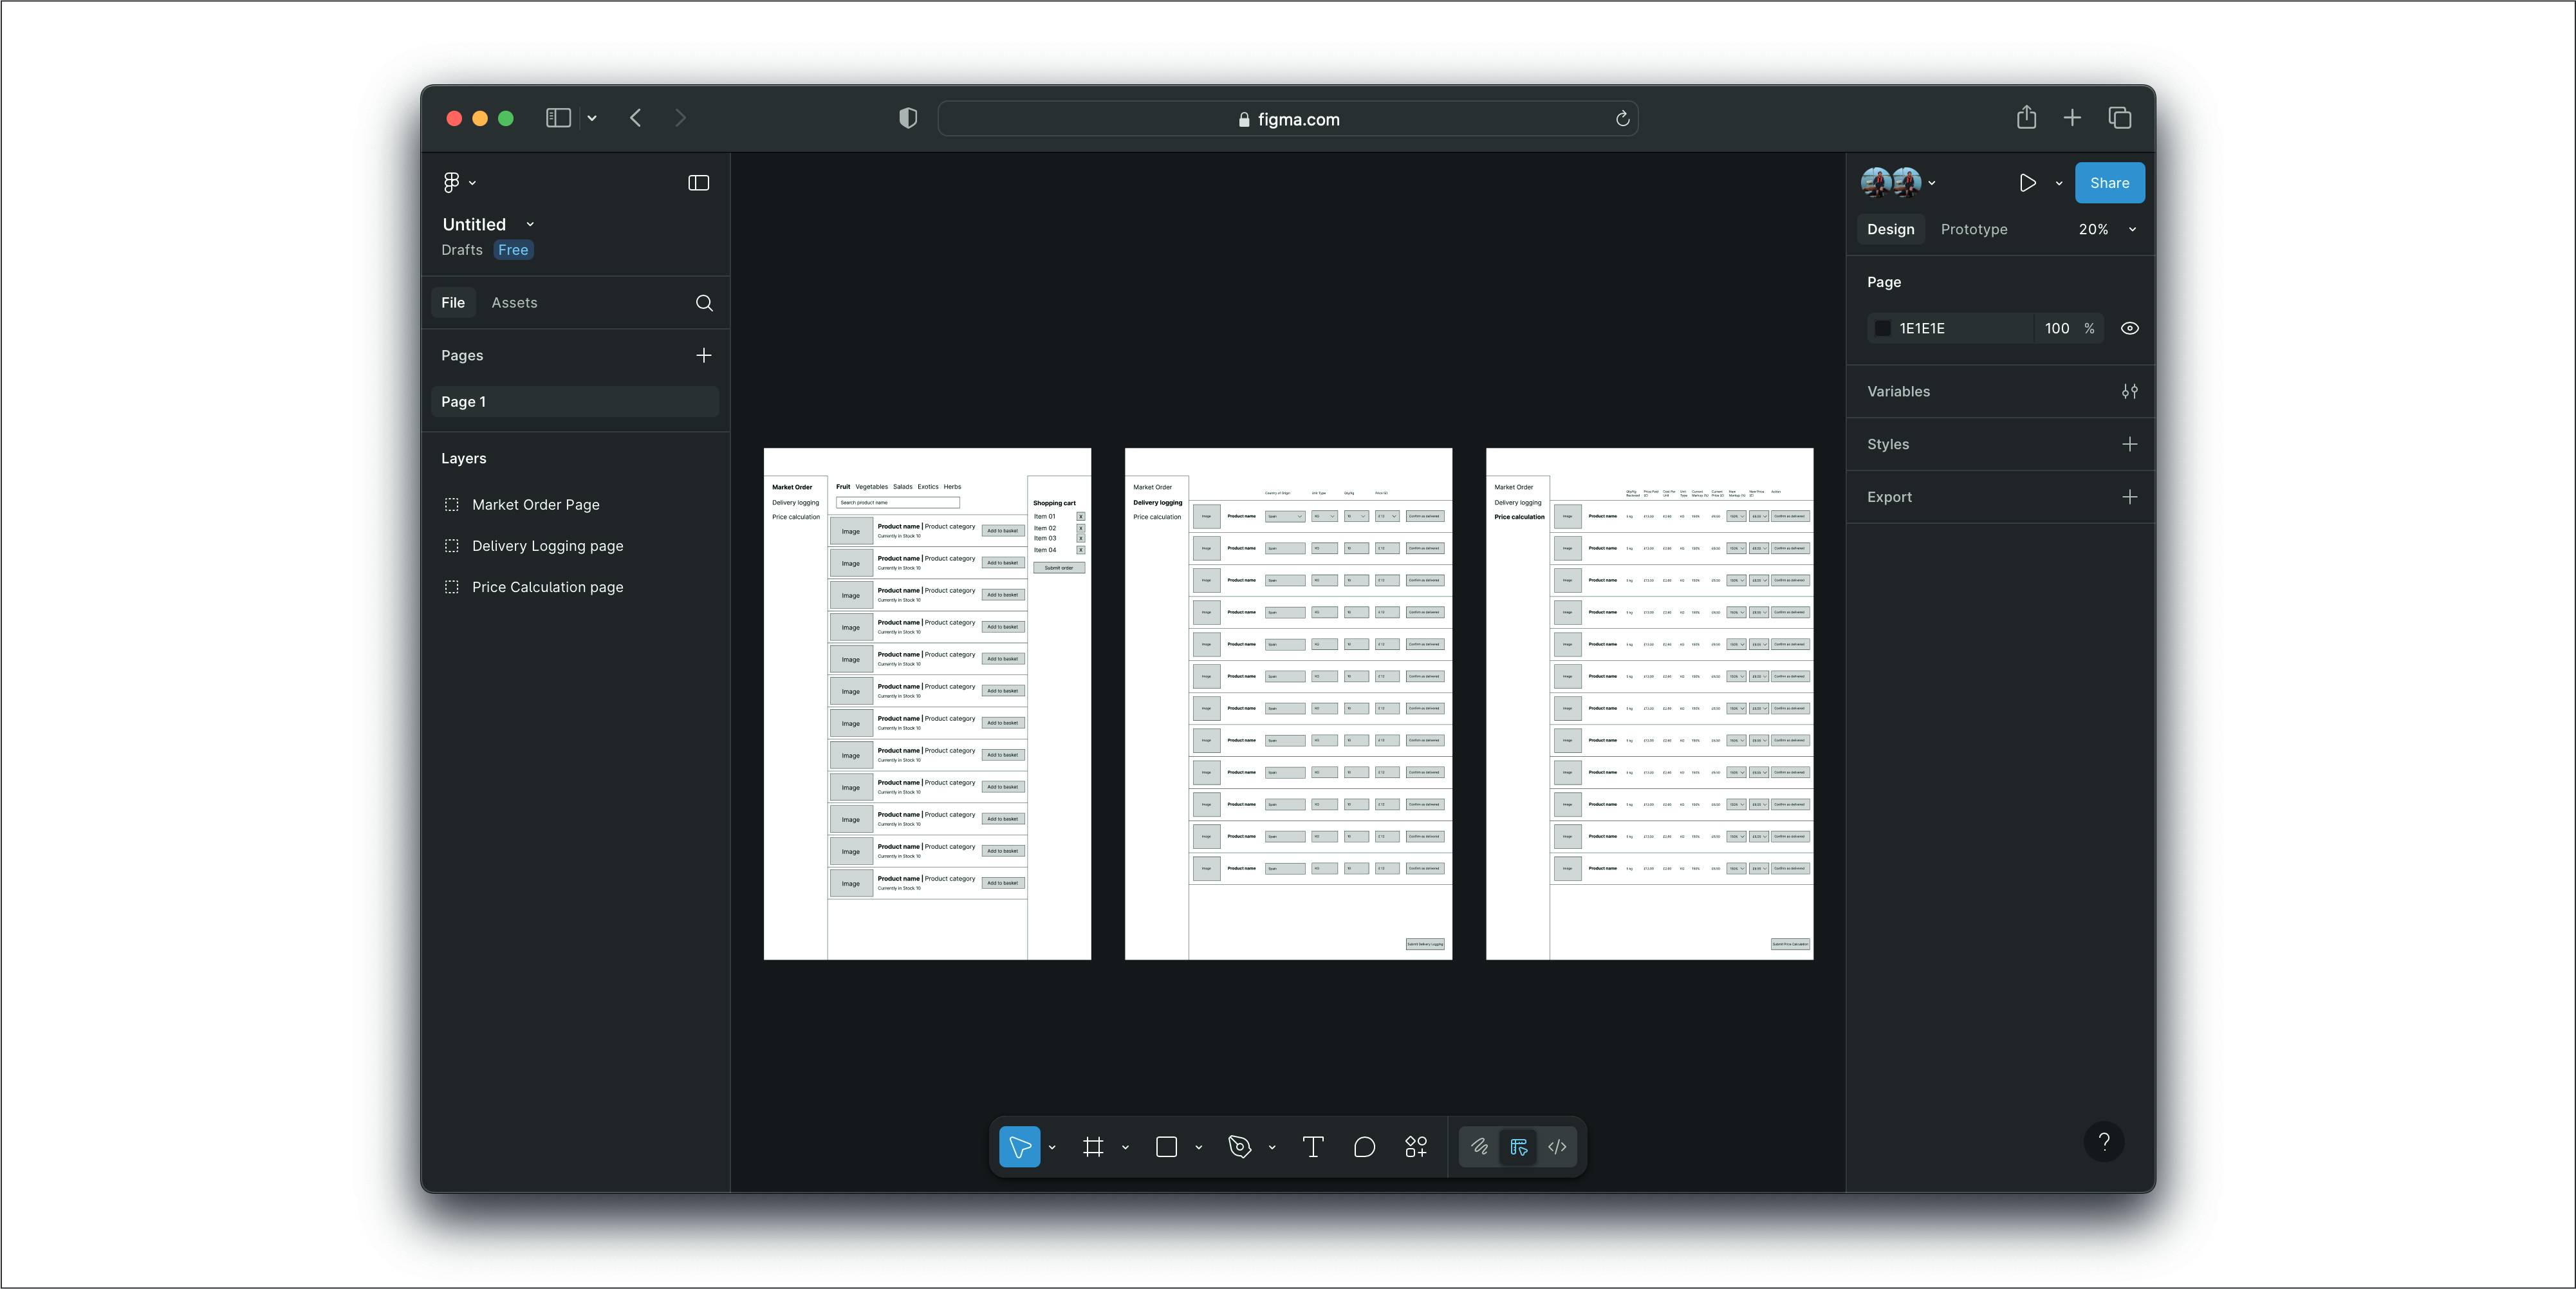Image resolution: width=2576 pixels, height=1289 pixels.
Task: Select the Rectangle shape tool
Action: 1166,1147
